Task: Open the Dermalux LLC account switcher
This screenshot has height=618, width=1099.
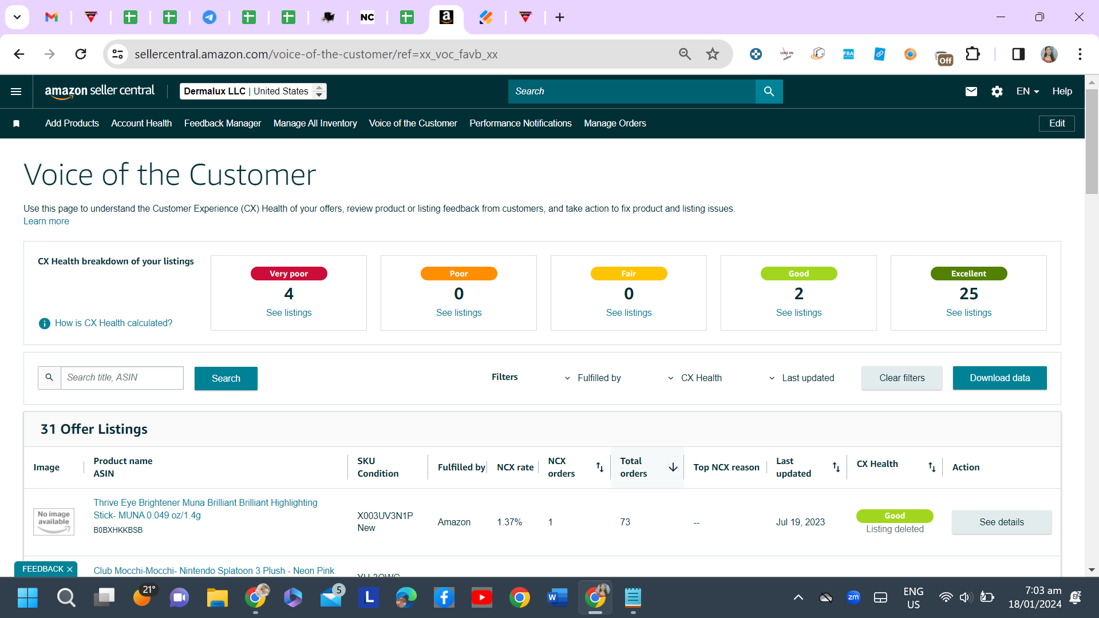Action: pyautogui.click(x=253, y=92)
